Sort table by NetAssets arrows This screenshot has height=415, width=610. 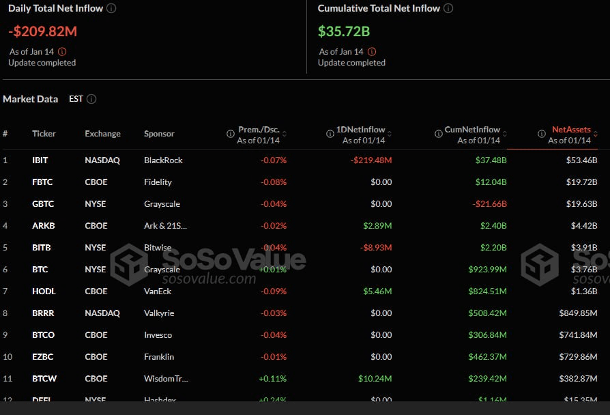595,134
